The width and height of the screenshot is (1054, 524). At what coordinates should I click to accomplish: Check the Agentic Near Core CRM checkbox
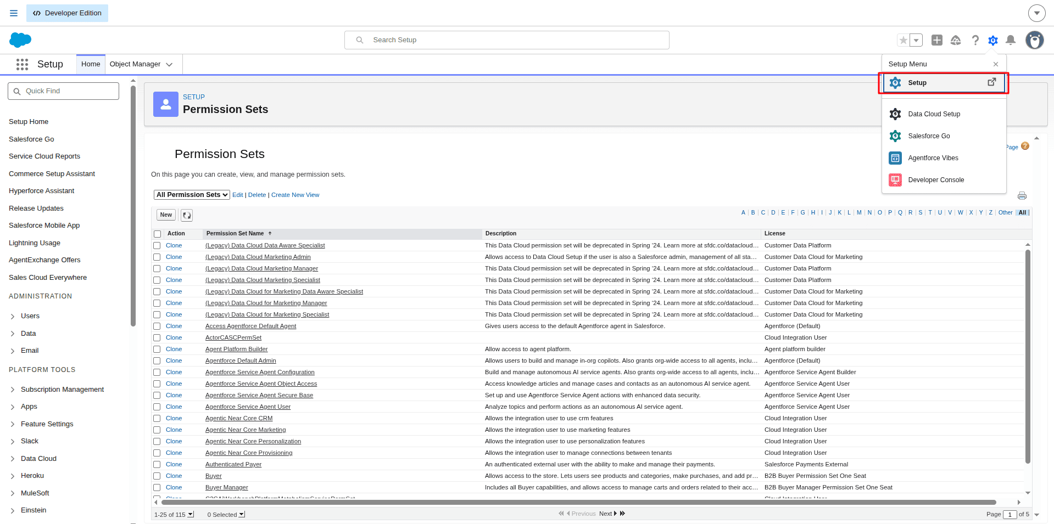[x=157, y=419]
